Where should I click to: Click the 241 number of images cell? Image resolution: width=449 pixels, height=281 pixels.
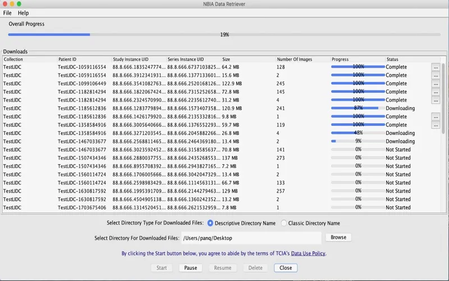point(281,108)
